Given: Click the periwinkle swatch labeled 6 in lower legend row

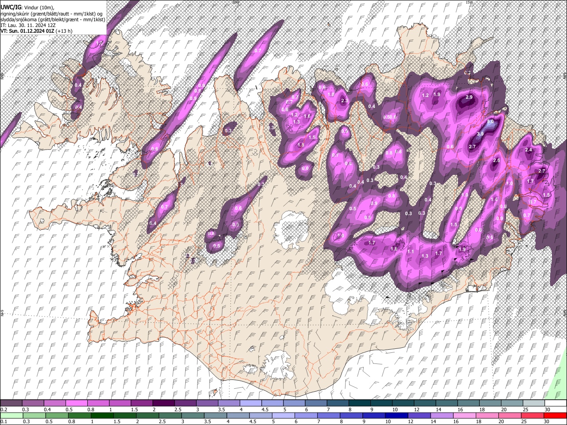Looking at the screenshot, I should (306, 415).
